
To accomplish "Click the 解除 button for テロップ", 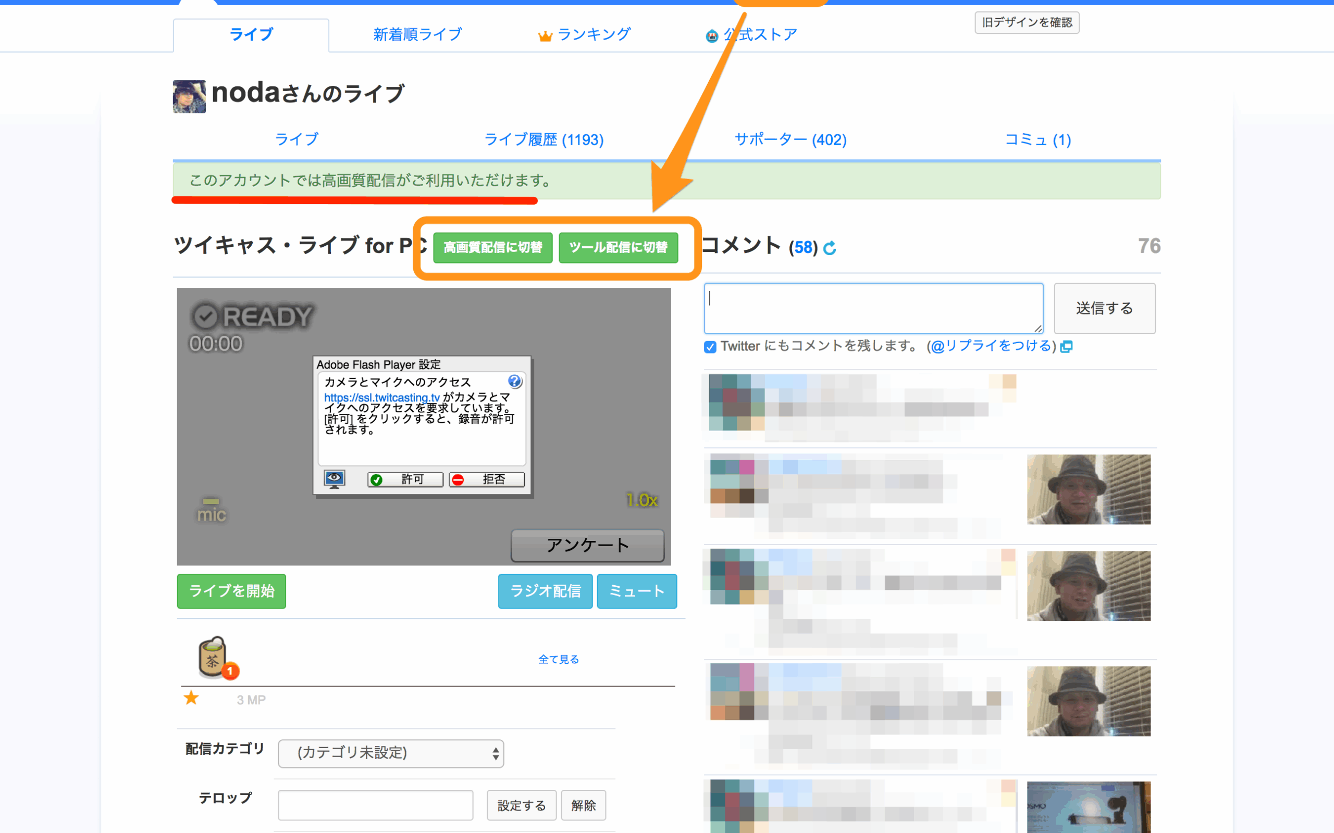I will point(583,805).
